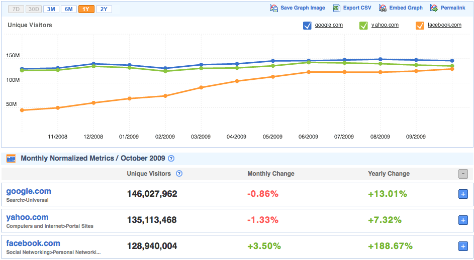Click the Unique Visitors column header text
Viewport: 474px width, 260px height.
click(149, 174)
